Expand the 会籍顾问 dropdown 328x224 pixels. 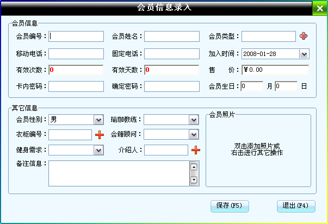(194, 134)
